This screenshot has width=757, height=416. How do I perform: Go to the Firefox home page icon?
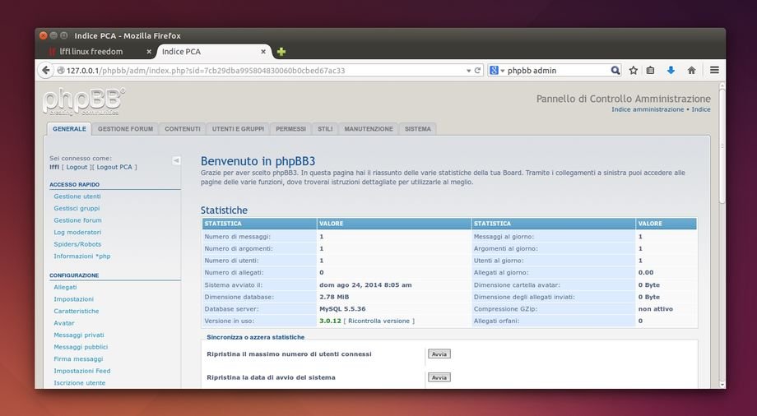[691, 71]
